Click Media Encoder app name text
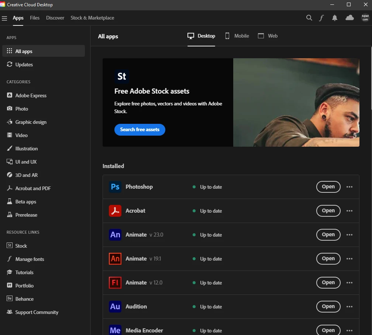The height and width of the screenshot is (335, 372). click(144, 331)
